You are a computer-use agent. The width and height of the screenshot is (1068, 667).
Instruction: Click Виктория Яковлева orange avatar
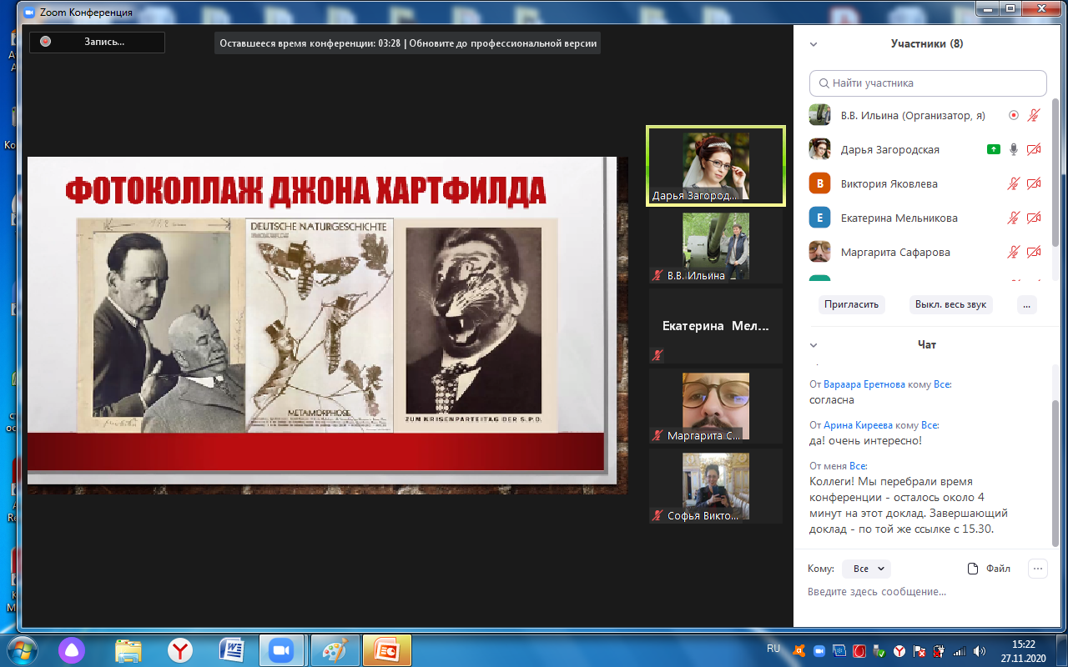tap(819, 183)
